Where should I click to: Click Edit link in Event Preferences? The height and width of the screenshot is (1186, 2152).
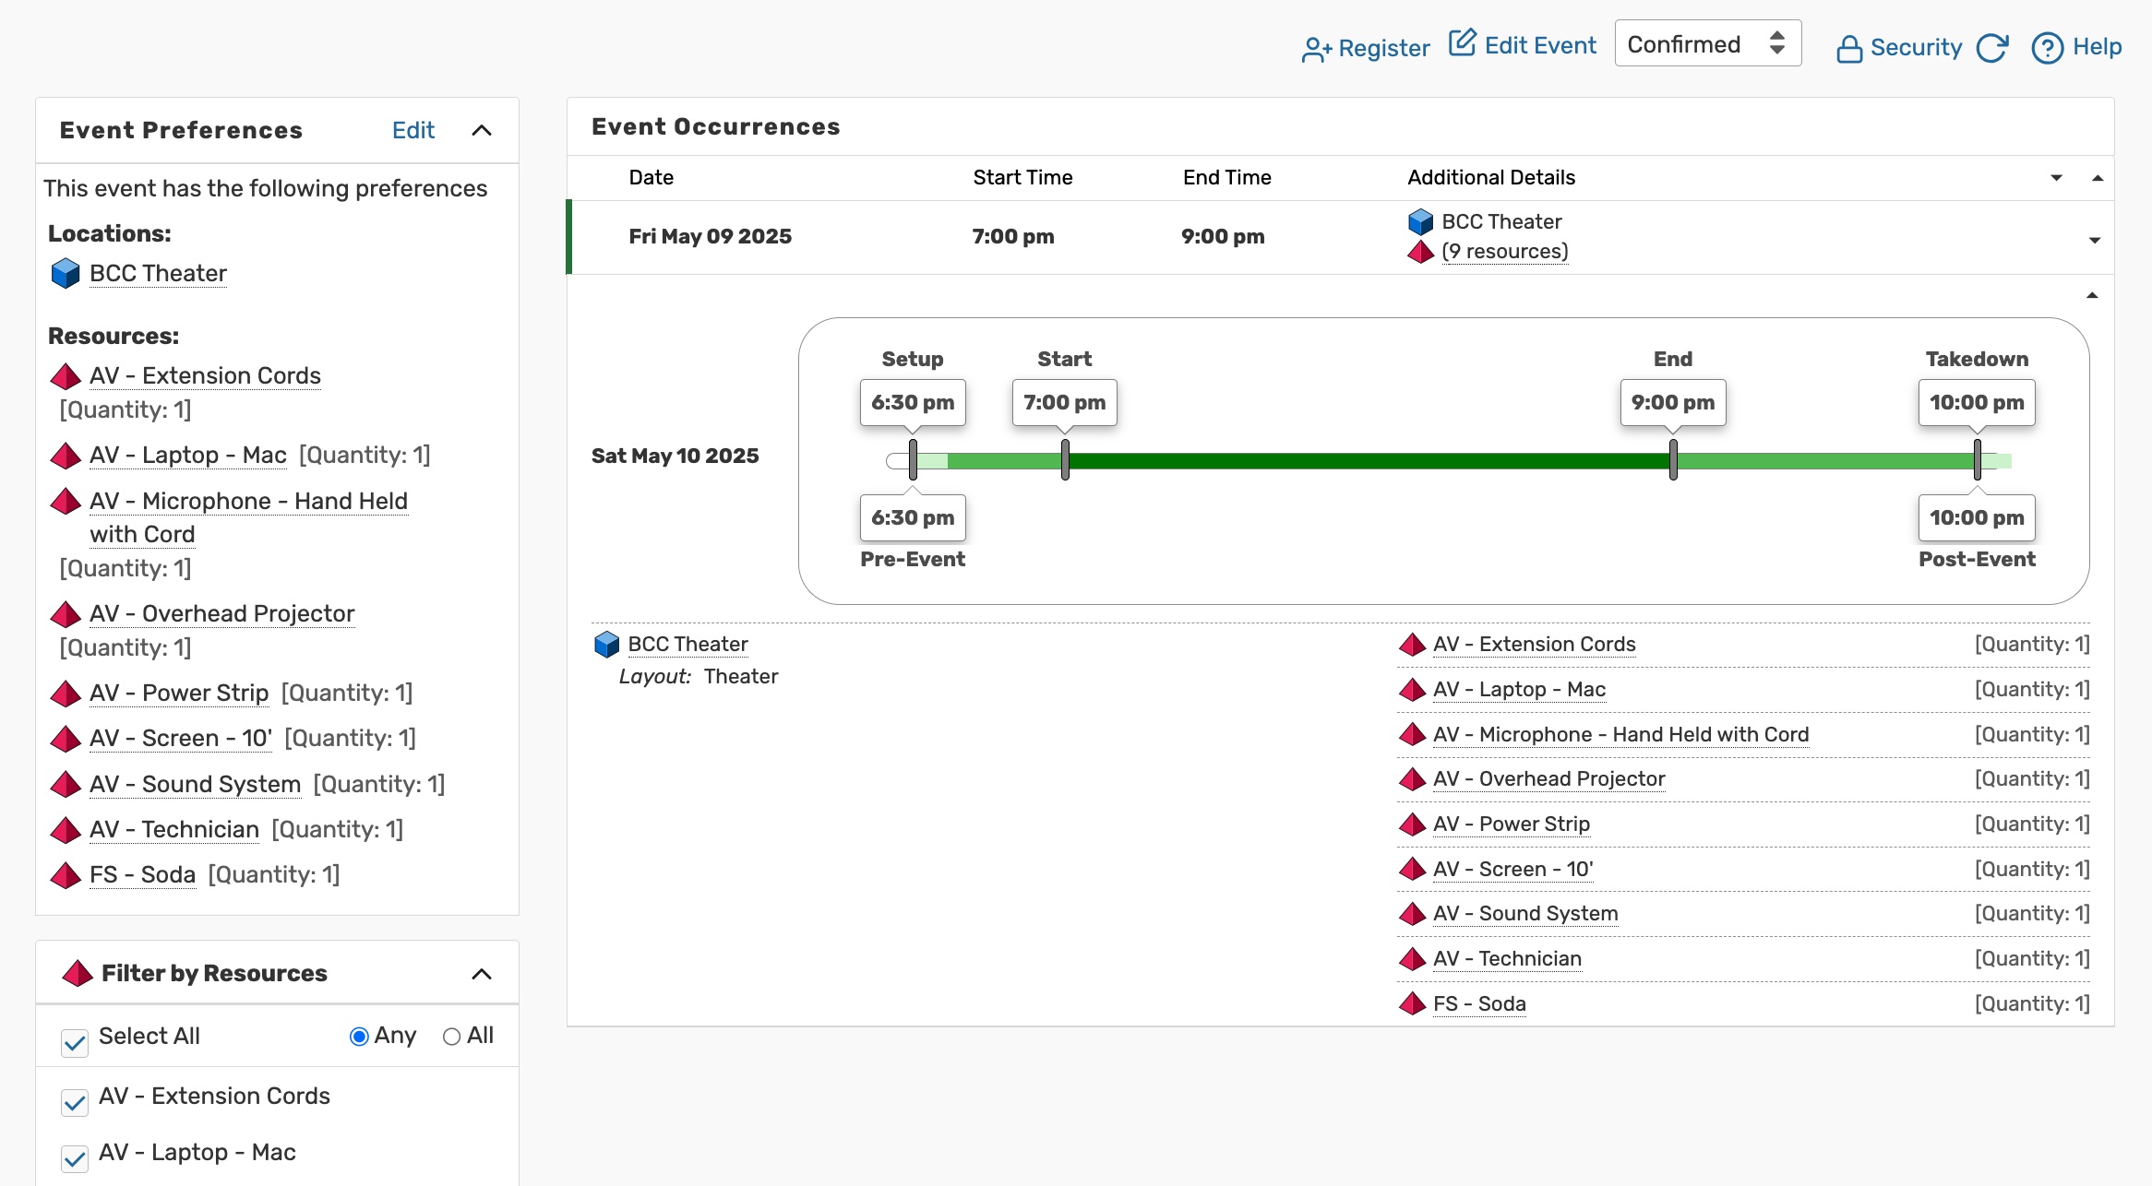tap(412, 131)
